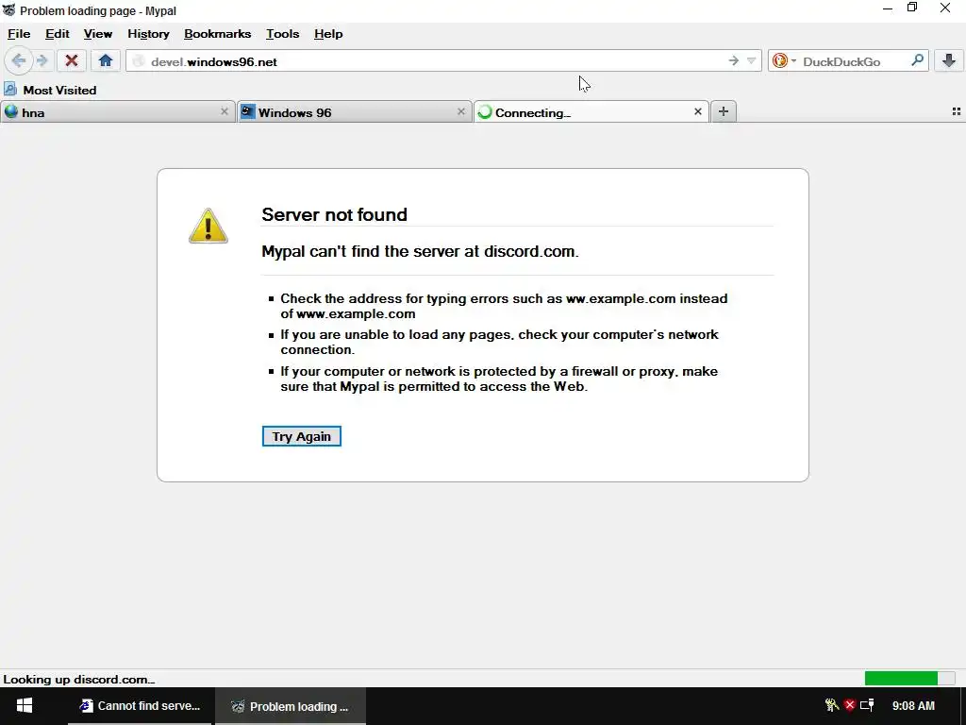Click the 9:08 AM taskbar clock
Screen dimensions: 966x725
click(x=913, y=706)
